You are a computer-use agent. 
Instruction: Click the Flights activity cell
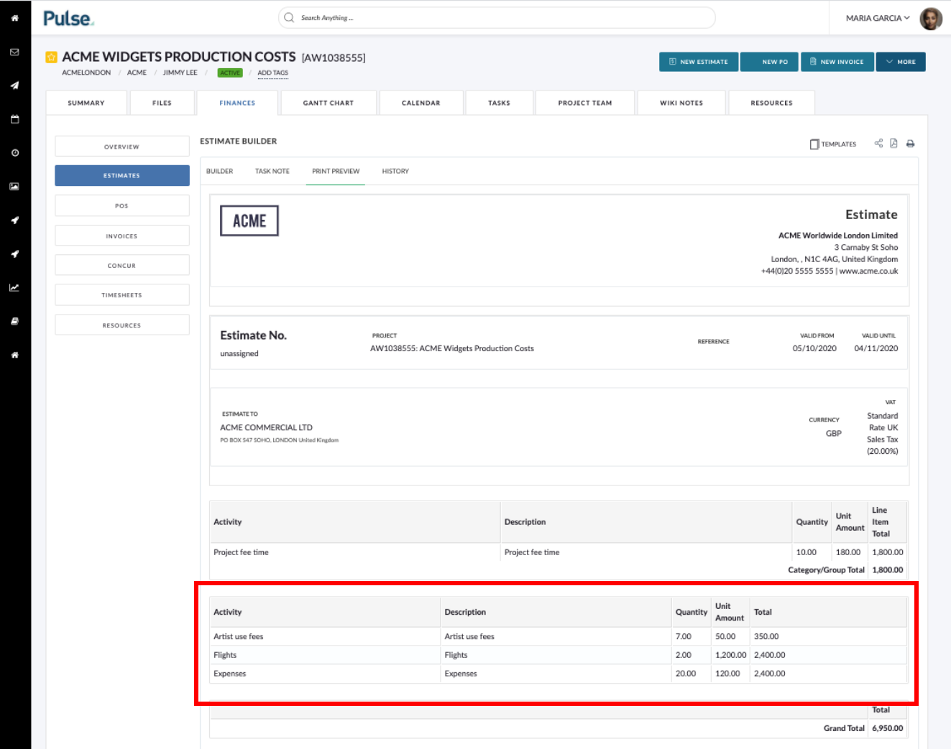click(325, 655)
